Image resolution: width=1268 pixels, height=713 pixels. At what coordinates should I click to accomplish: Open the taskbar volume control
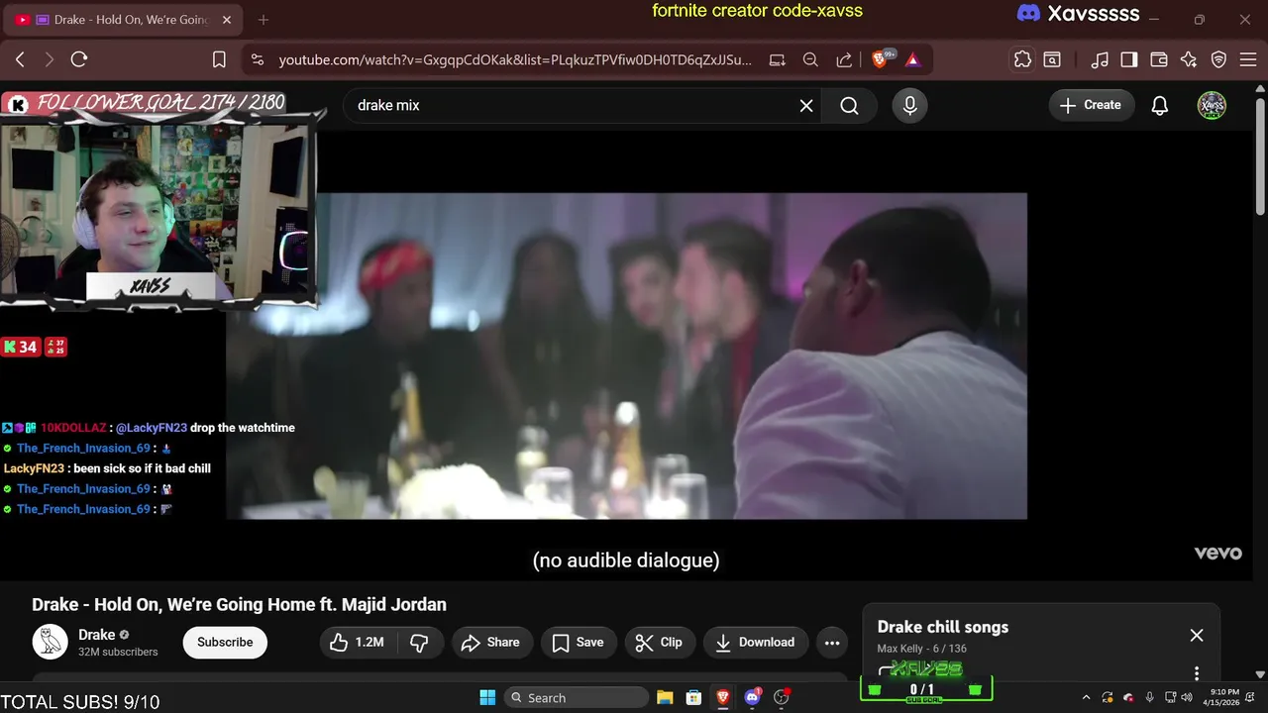1187,697
